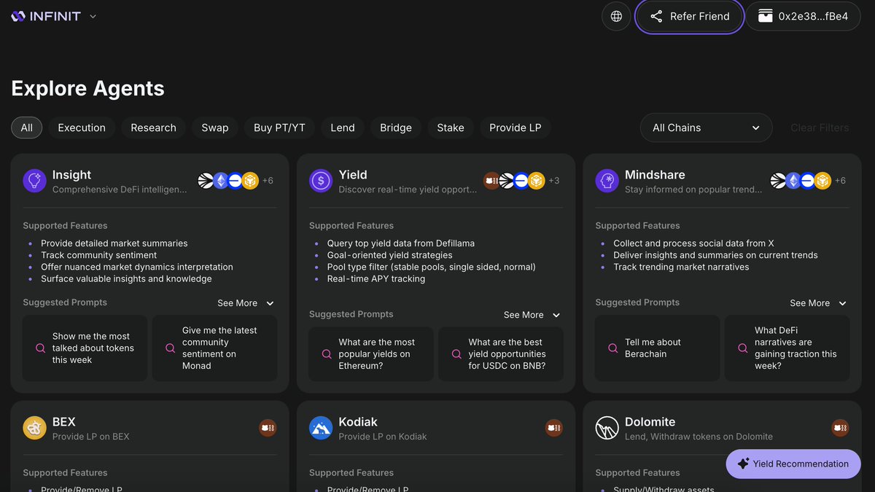The image size is (875, 492).
Task: Open the Yield Recommendation floating button
Action: (793, 464)
